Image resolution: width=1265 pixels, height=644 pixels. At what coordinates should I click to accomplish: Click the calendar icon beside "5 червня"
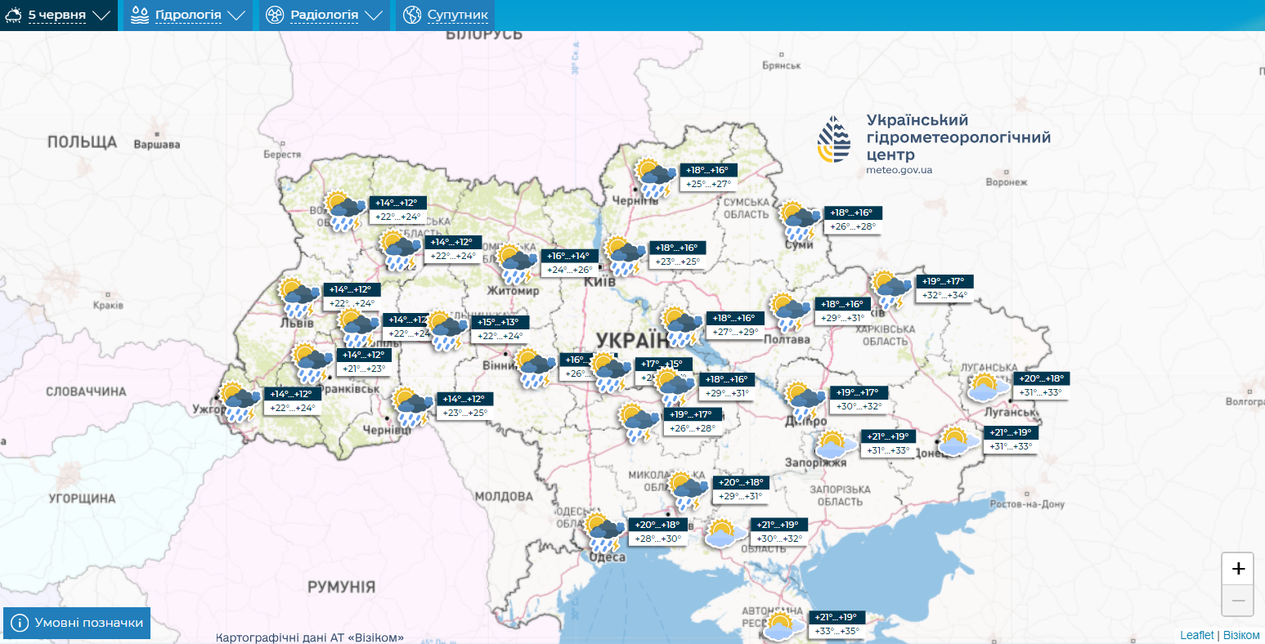[x=14, y=14]
